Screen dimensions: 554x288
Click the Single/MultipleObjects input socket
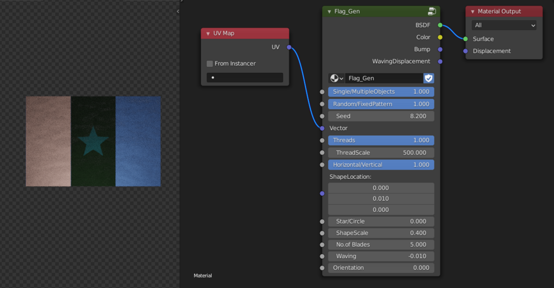point(322,92)
